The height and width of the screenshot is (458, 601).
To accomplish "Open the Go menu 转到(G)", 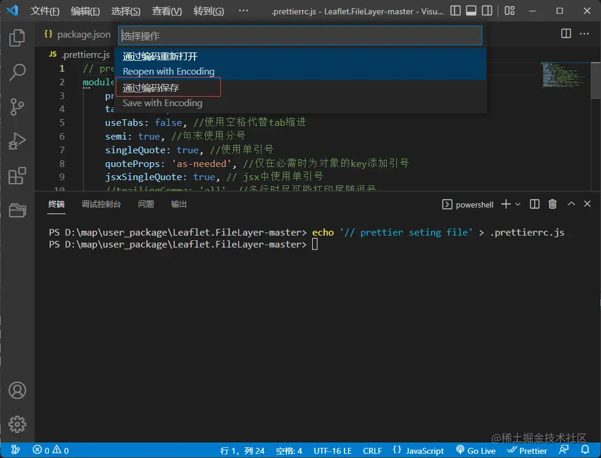I will [208, 11].
